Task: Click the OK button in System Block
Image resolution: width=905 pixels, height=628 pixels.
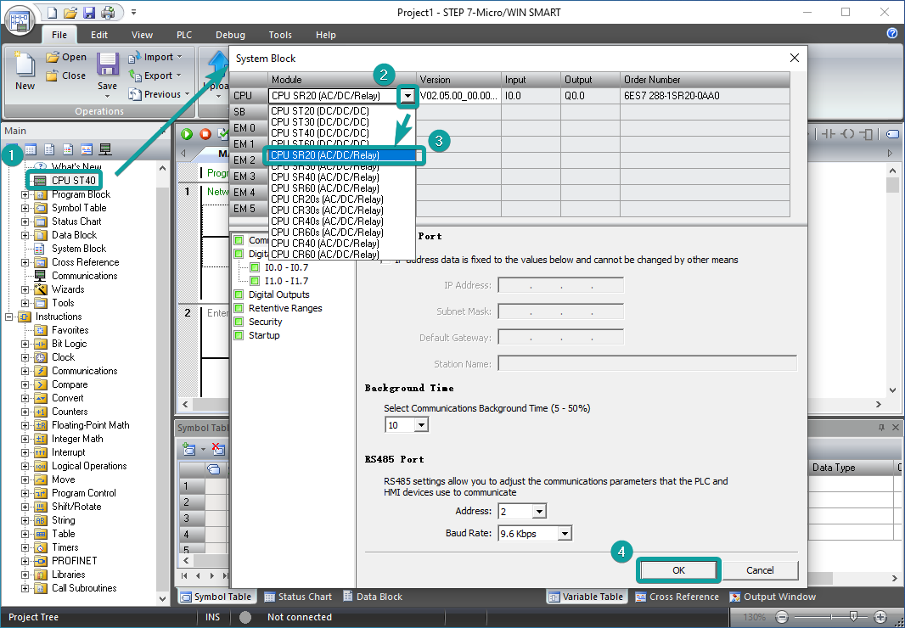Action: [x=678, y=570]
